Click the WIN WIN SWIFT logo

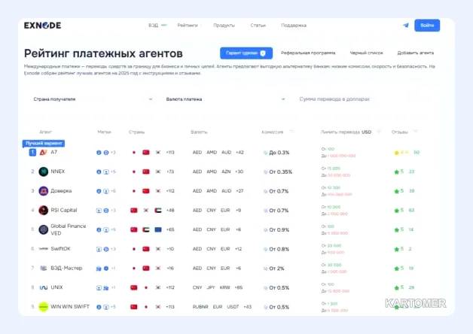coord(44,307)
